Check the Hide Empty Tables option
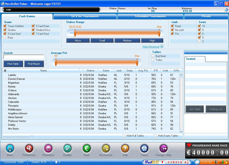229x165 pixels. coord(155,136)
